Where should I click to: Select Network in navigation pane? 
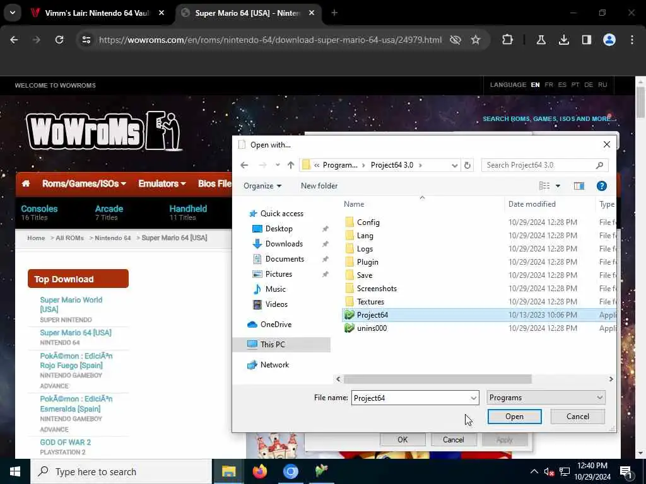tap(274, 365)
